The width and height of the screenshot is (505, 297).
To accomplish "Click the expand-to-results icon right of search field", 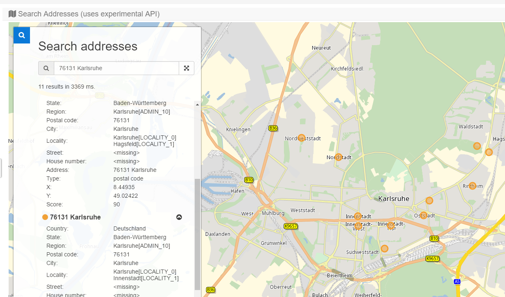I will click(x=187, y=68).
